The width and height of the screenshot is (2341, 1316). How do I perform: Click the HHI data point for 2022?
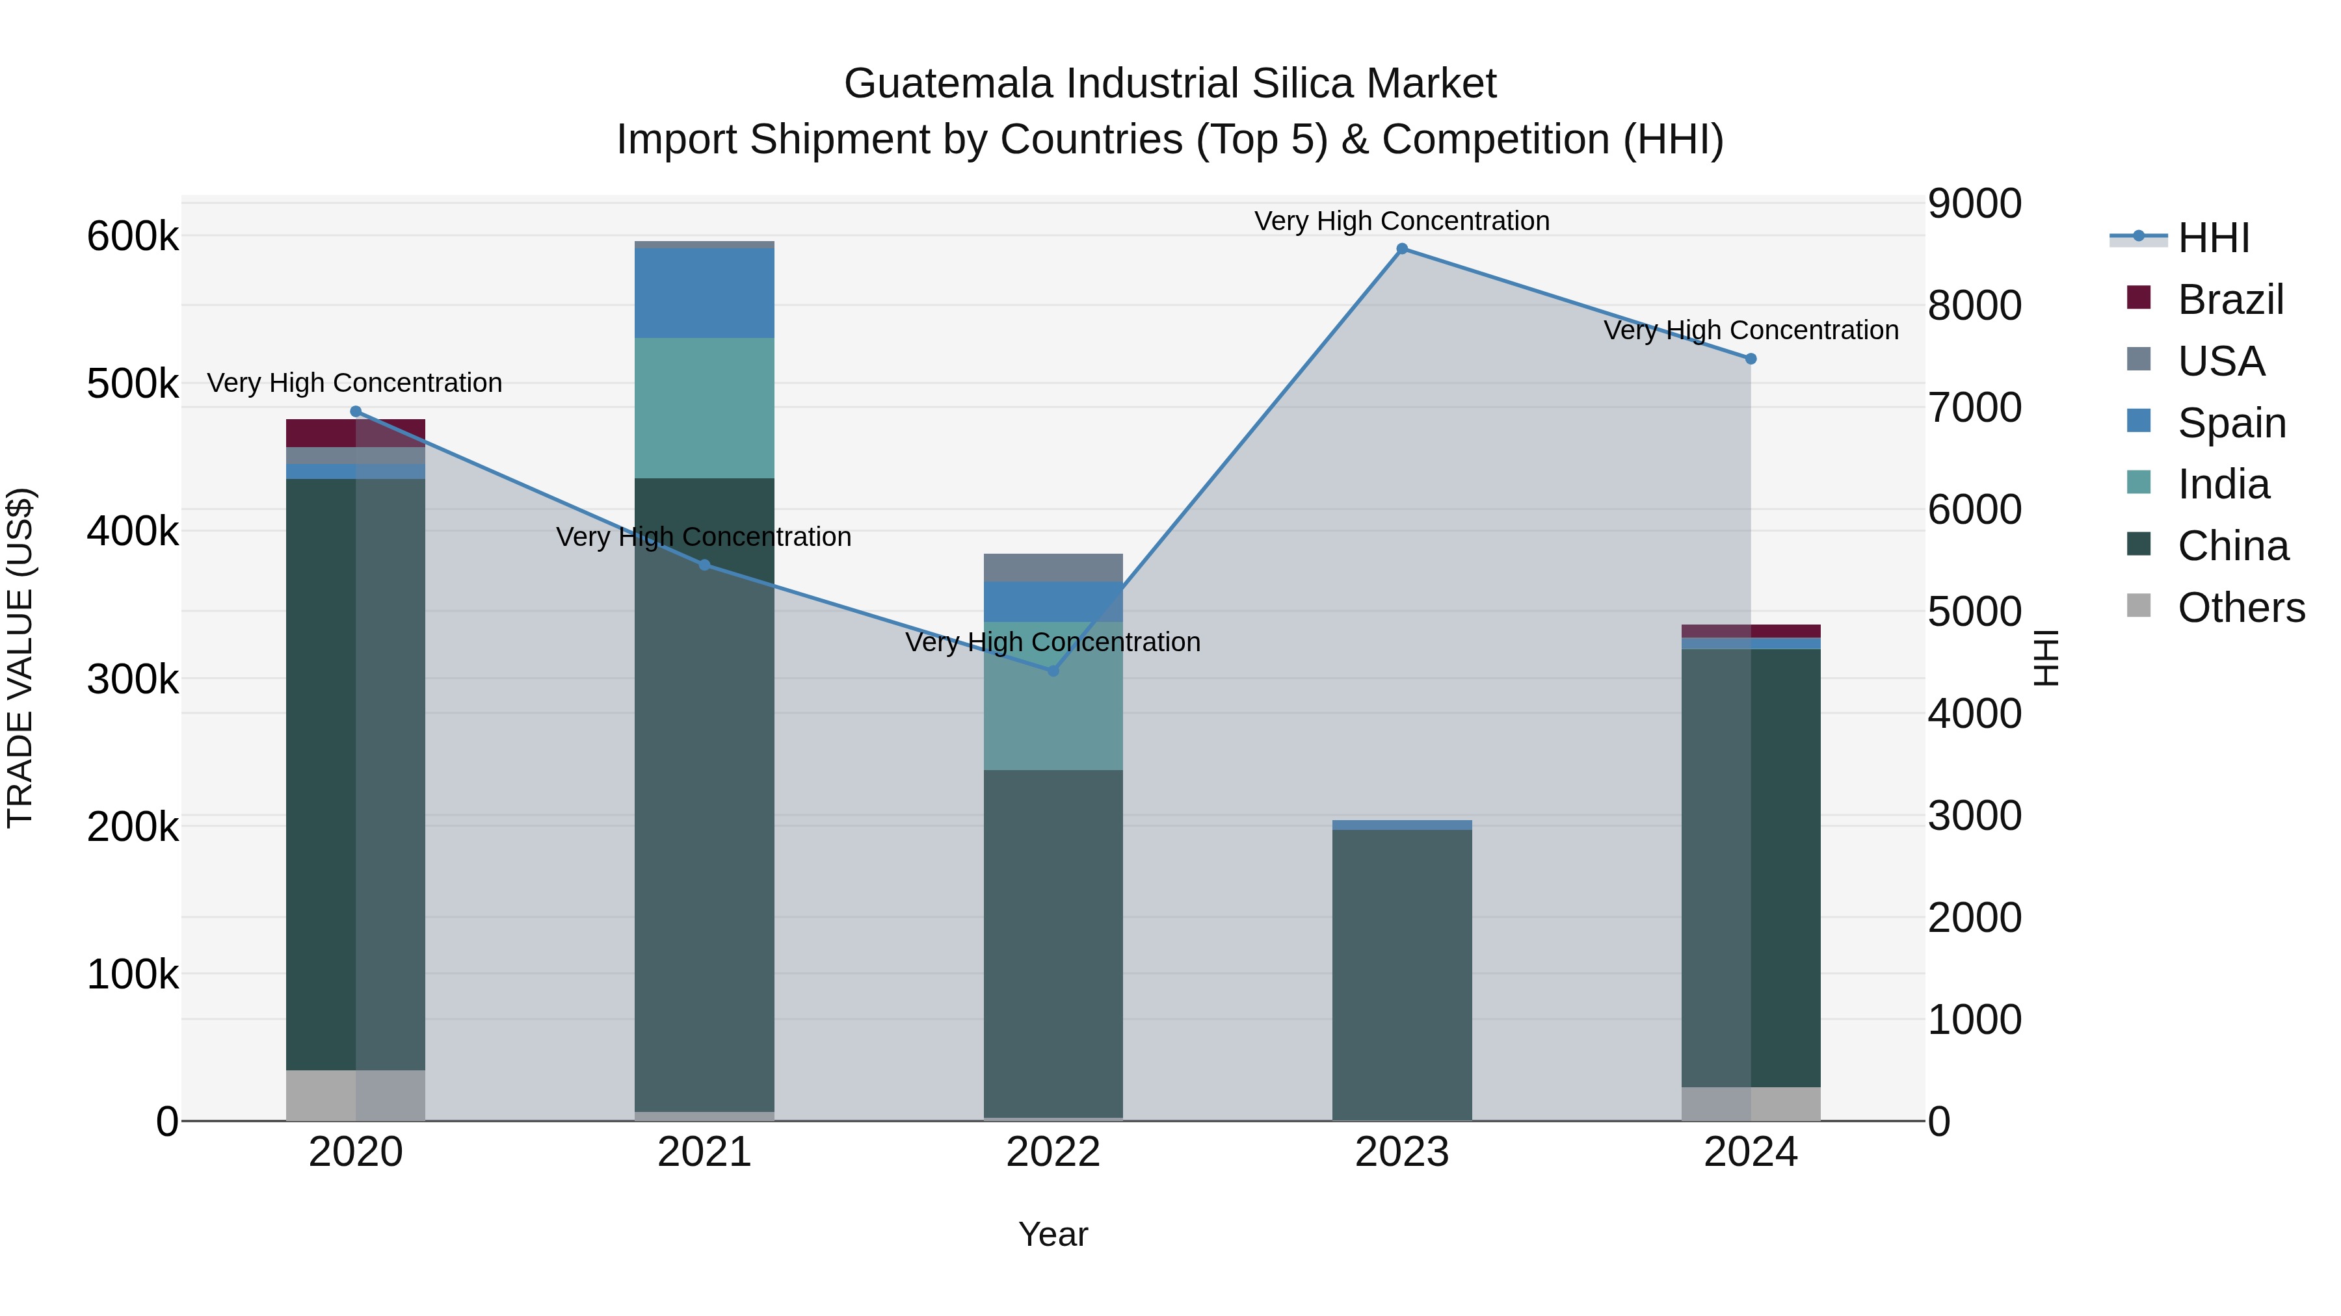point(1053,671)
